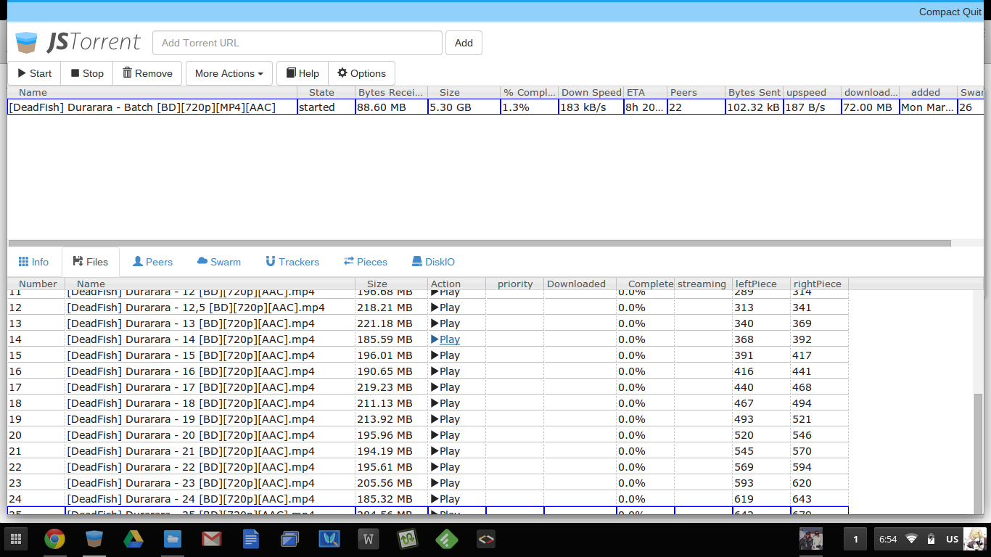Click the files Number column header
Image resolution: width=991 pixels, height=557 pixels.
click(36, 284)
